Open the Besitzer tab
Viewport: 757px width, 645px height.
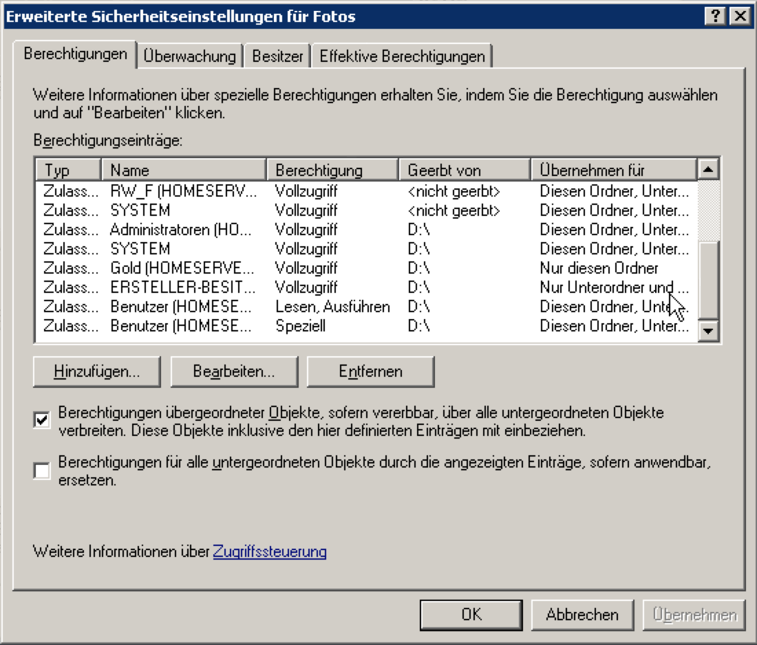277,56
